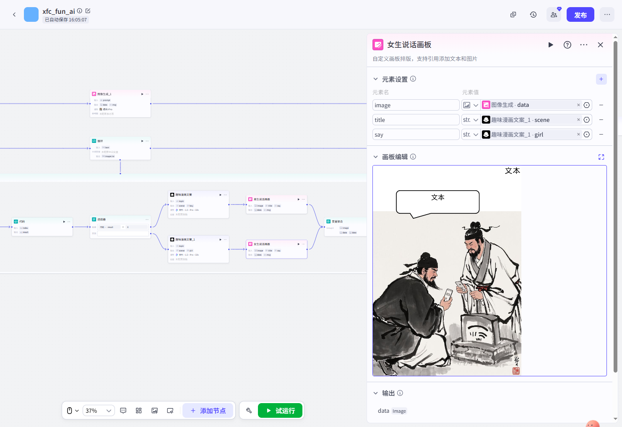This screenshot has height=427, width=622.
Task: Open more menu on 趣味漫画文案_1 node
Action: (225, 240)
